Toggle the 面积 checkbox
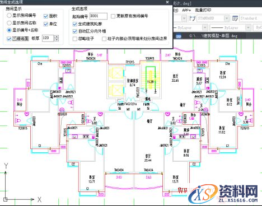The height and width of the screenshot is (206, 262). [46, 16]
